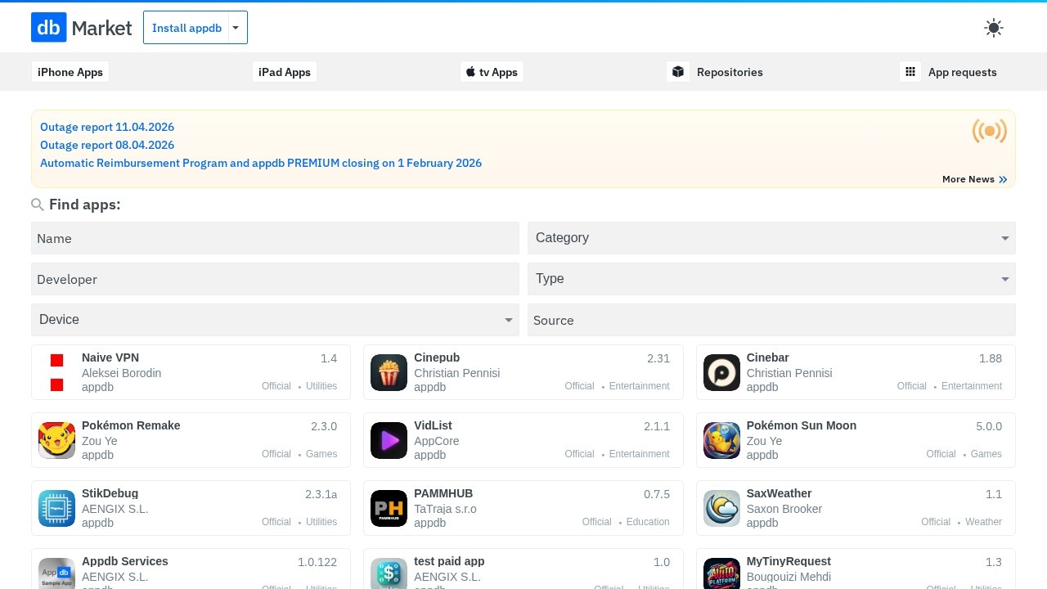Click the Appdb Services app title
Image resolution: width=1047 pixels, height=589 pixels.
tap(125, 561)
